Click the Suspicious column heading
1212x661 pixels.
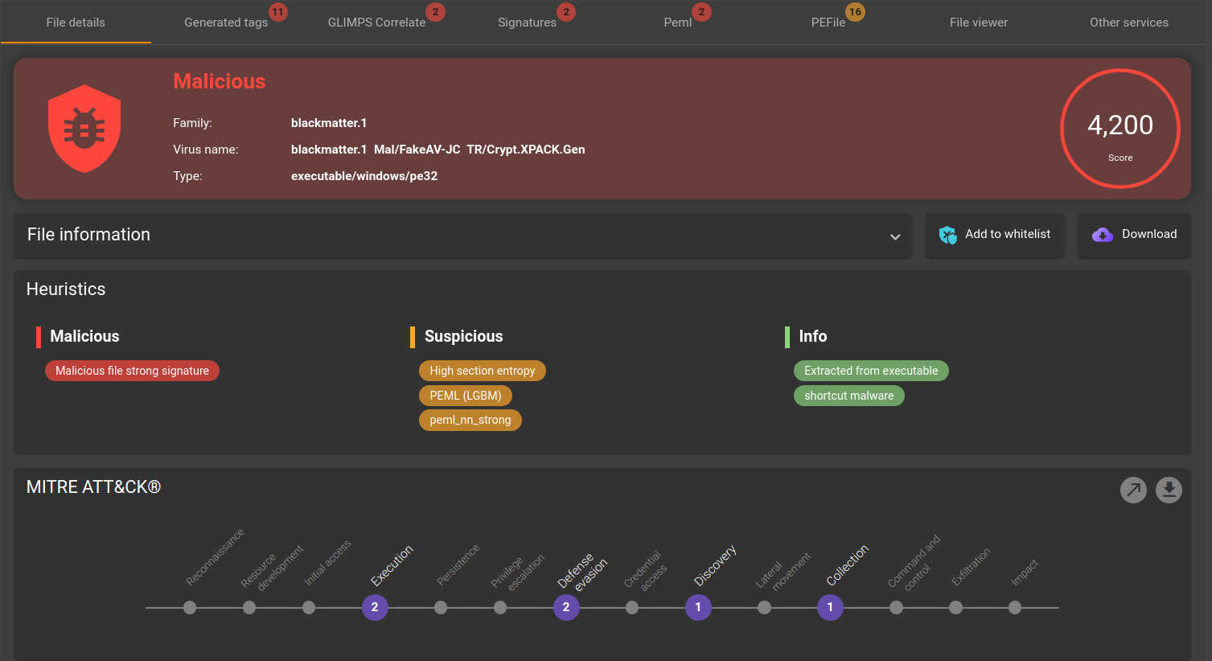point(464,336)
